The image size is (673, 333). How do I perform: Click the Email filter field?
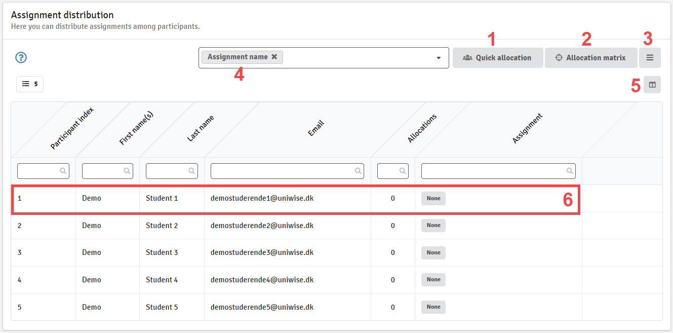287,171
